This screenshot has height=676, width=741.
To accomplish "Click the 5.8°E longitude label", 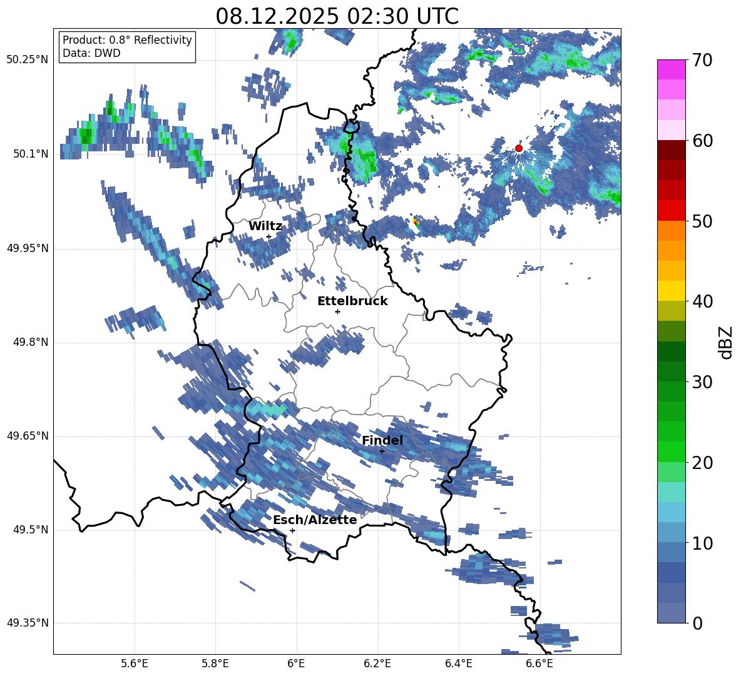I will [215, 663].
